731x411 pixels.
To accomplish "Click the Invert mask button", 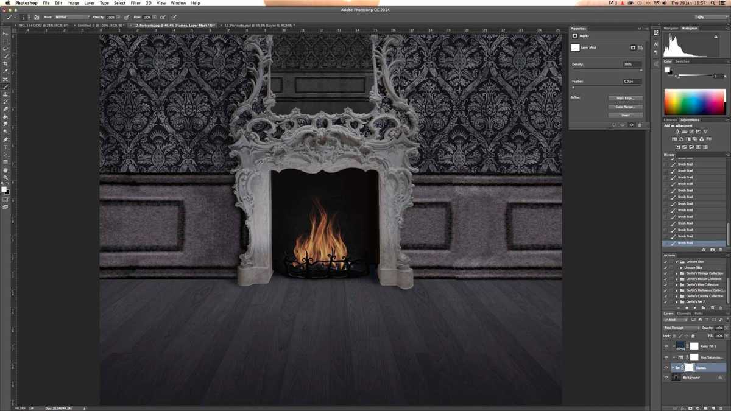I will coord(626,115).
